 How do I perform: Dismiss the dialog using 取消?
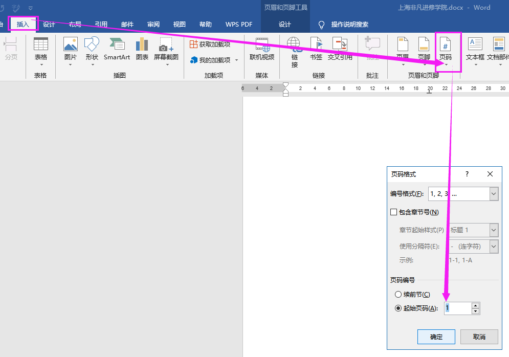[x=479, y=337]
